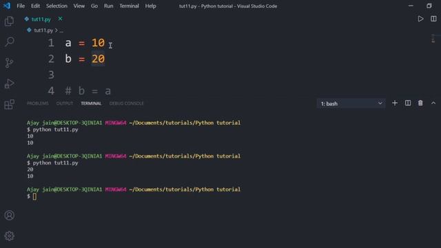Open the Accounts menu icon
The height and width of the screenshot is (248, 441).
click(x=9, y=216)
